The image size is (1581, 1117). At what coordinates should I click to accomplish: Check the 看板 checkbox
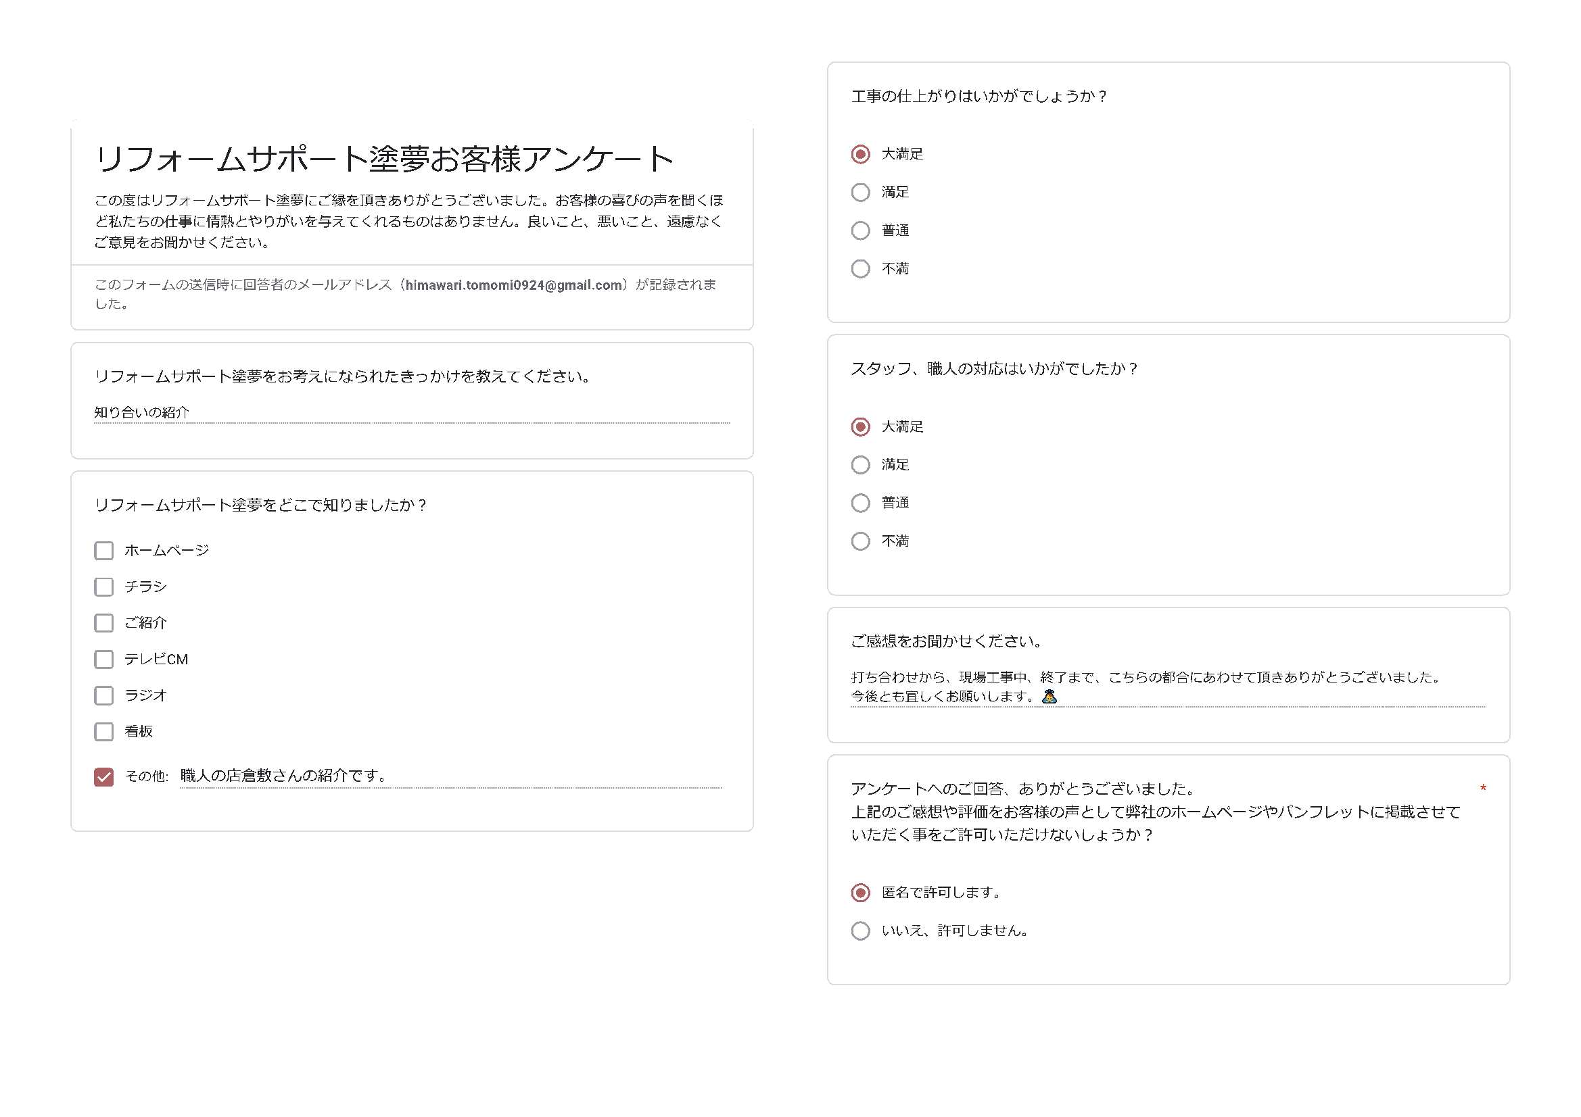click(104, 732)
